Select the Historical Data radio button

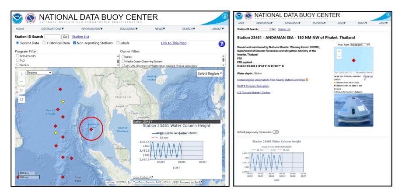(44, 43)
